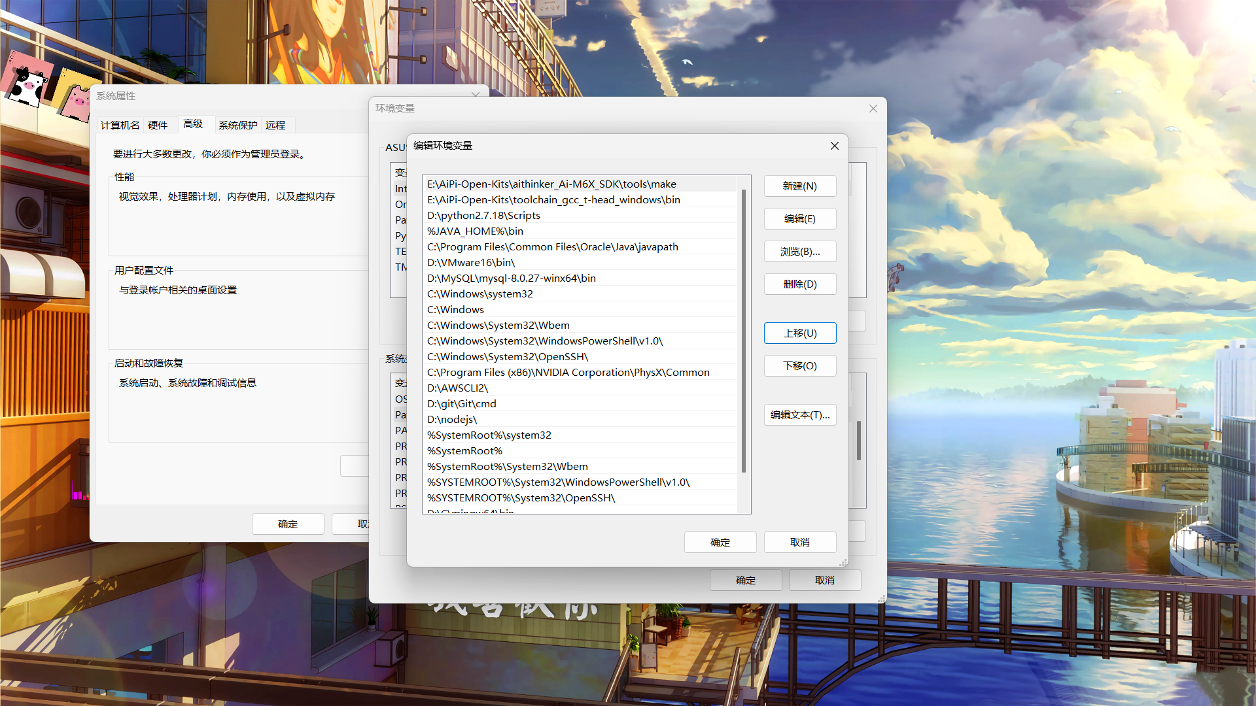Confirm with 确定 in 编辑环境变量 dialog
This screenshot has width=1256, height=706.
(720, 543)
